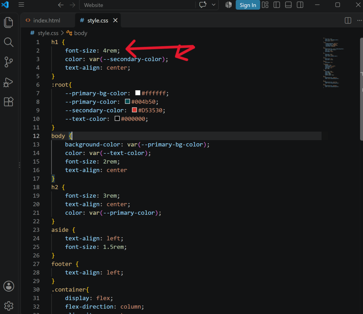The width and height of the screenshot is (363, 314).
Task: Toggle the secondary side bar
Action: 300,5
